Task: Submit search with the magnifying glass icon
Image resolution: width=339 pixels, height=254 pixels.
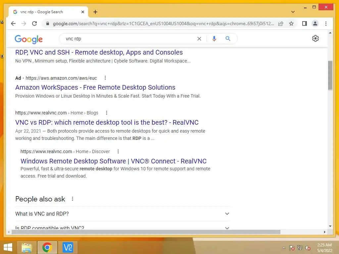Action: 228,39
